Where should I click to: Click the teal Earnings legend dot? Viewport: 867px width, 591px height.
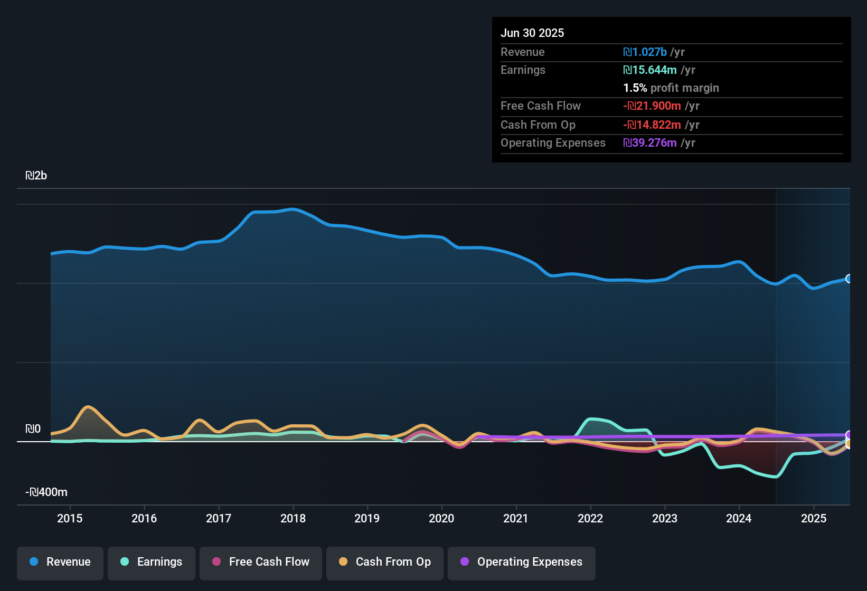pos(125,562)
